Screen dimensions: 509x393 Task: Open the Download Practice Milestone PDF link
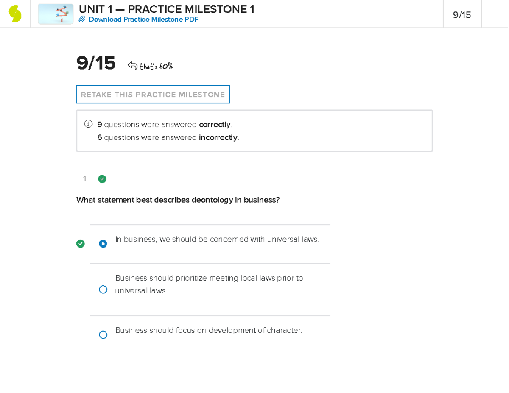pyautogui.click(x=143, y=19)
